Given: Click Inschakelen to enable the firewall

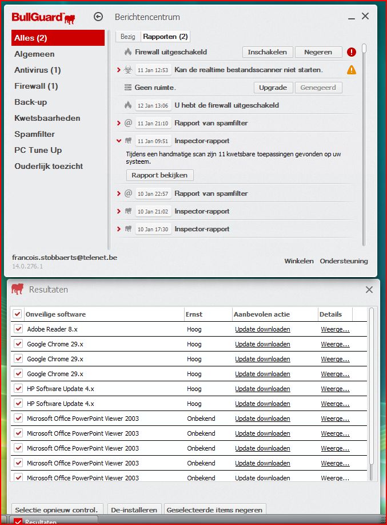Looking at the screenshot, I should click(268, 52).
